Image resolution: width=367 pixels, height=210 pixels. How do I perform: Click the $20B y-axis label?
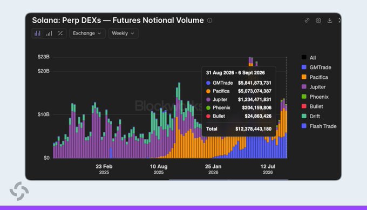click(44, 71)
